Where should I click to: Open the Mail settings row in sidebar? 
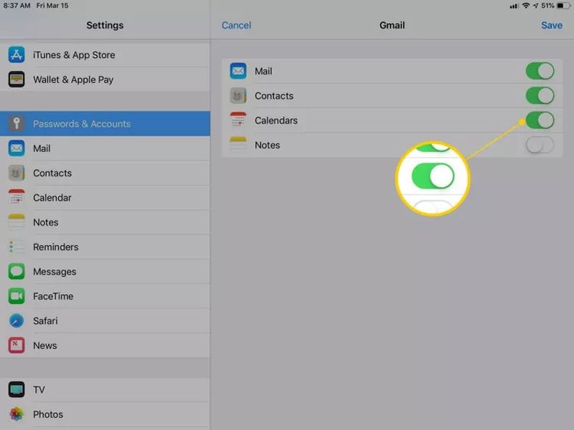point(105,148)
